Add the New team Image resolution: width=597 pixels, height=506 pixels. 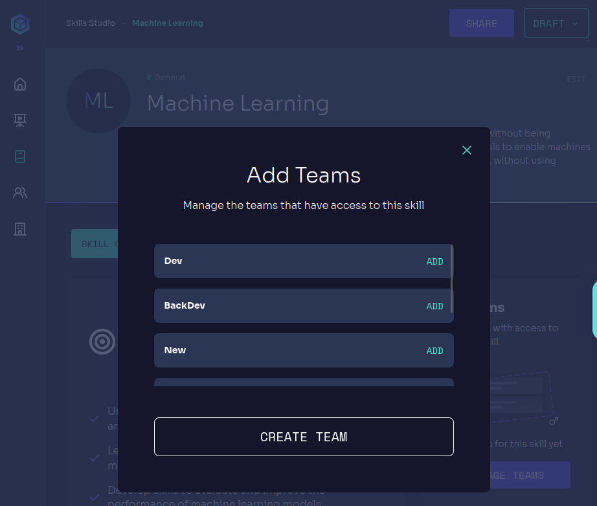click(434, 351)
